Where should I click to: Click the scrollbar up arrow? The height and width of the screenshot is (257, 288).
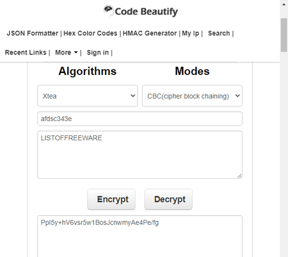pyautogui.click(x=284, y=4)
